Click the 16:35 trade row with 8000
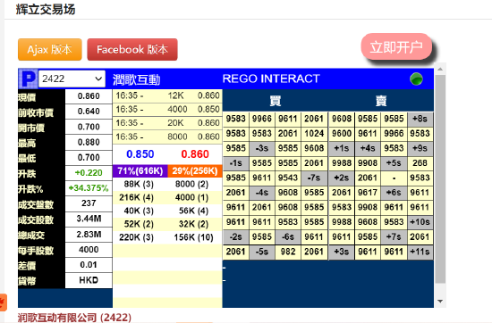The height and width of the screenshot is (323, 492). click(x=167, y=137)
